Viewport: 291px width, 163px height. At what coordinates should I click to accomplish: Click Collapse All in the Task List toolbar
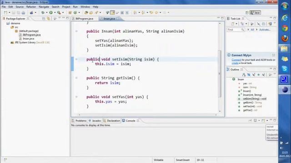(264, 24)
